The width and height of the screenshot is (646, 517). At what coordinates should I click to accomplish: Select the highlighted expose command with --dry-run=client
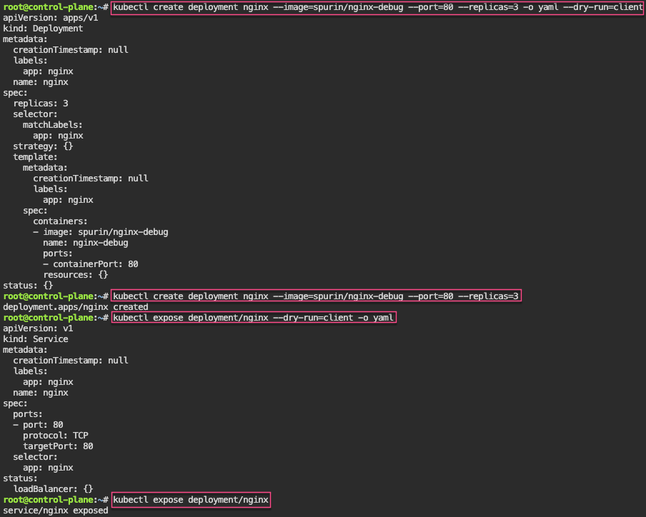(254, 318)
